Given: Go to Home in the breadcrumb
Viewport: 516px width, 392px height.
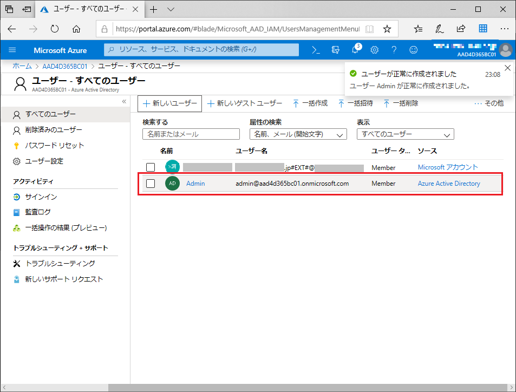Looking at the screenshot, I should [22, 66].
